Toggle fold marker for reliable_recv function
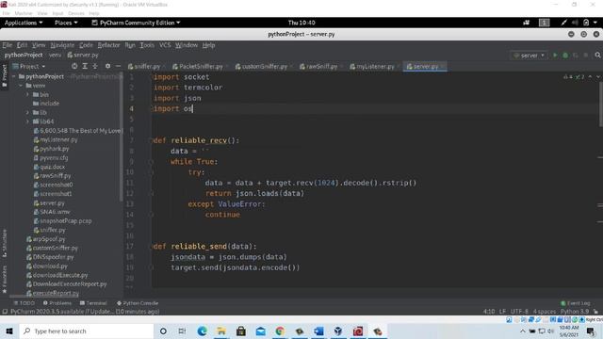603x339 pixels. coord(152,140)
